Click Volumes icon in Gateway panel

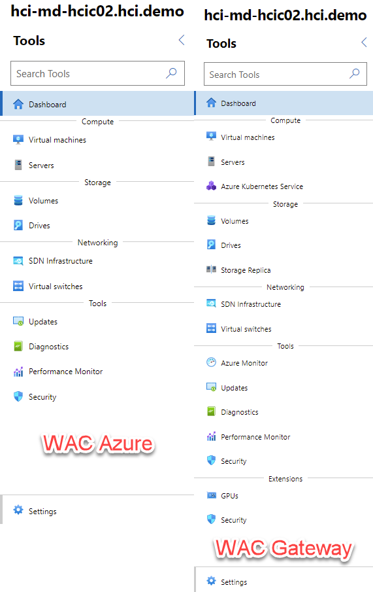pyautogui.click(x=211, y=220)
